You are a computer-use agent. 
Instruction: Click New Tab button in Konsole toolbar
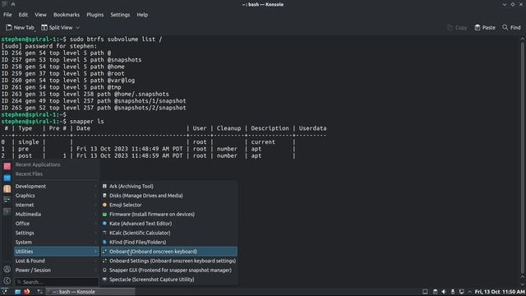pos(20,27)
